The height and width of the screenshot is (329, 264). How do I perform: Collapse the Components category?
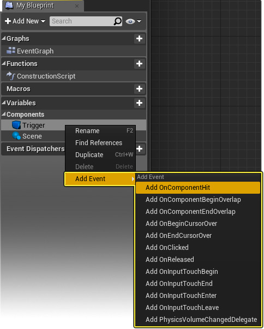pos(4,115)
